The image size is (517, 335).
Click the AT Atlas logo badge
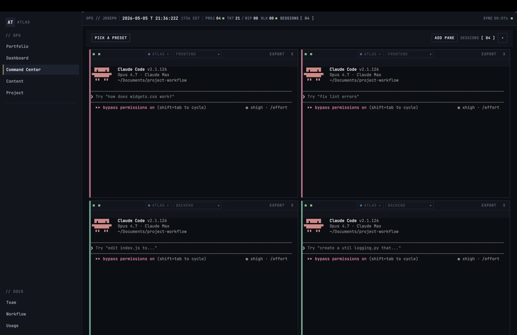10,22
